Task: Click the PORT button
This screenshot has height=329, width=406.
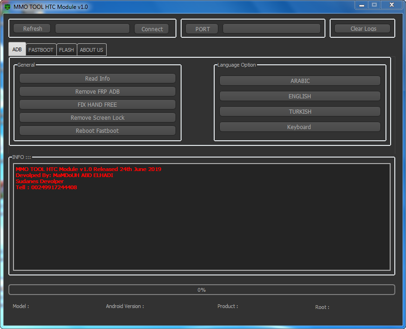Action: coord(202,29)
